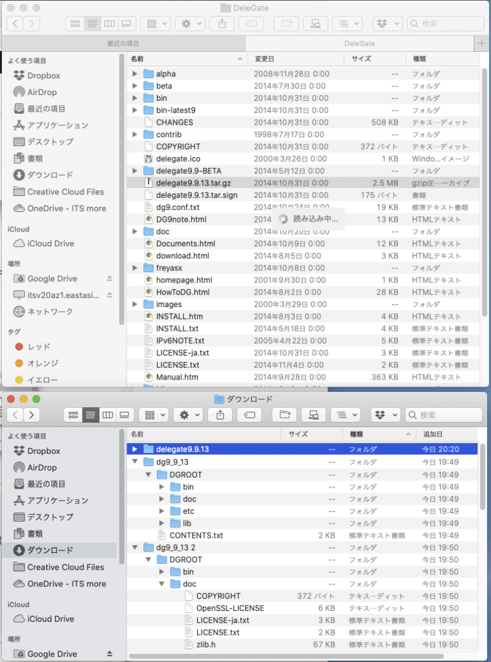Expand the alpha folder disclosure triangle
The image size is (491, 662).
tap(134, 74)
